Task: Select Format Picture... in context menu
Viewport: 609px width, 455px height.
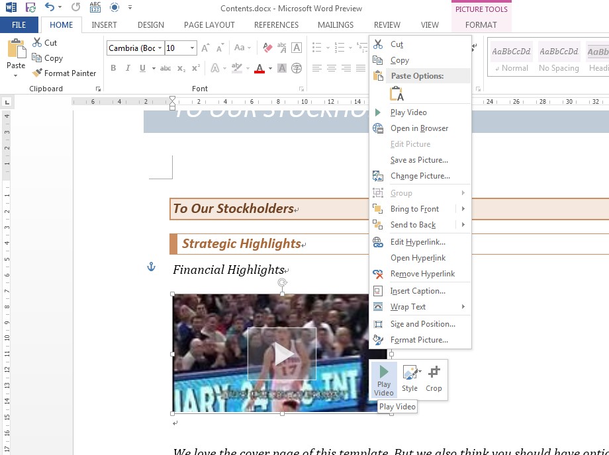Action: pos(419,340)
